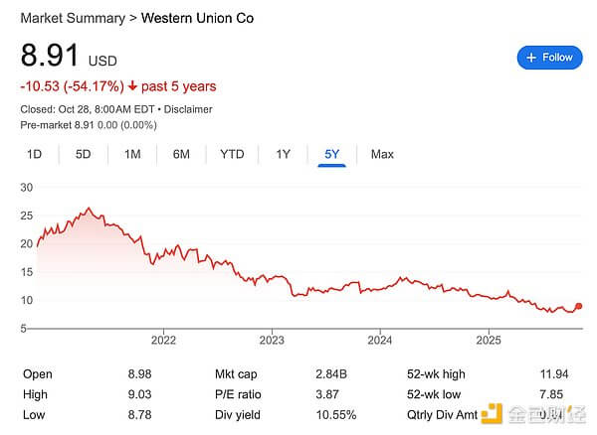This screenshot has width=597, height=435.
Task: Select the 1D time range tab
Action: tap(34, 154)
